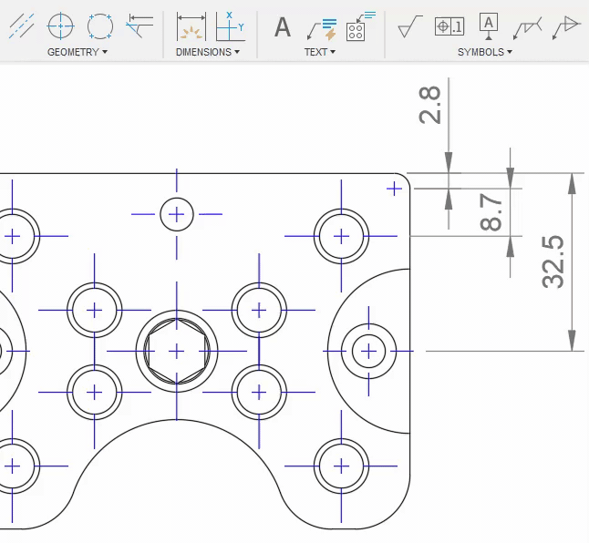Screen dimensions: 589x543
Task: Select the Centerline tool
Action: click(x=21, y=26)
